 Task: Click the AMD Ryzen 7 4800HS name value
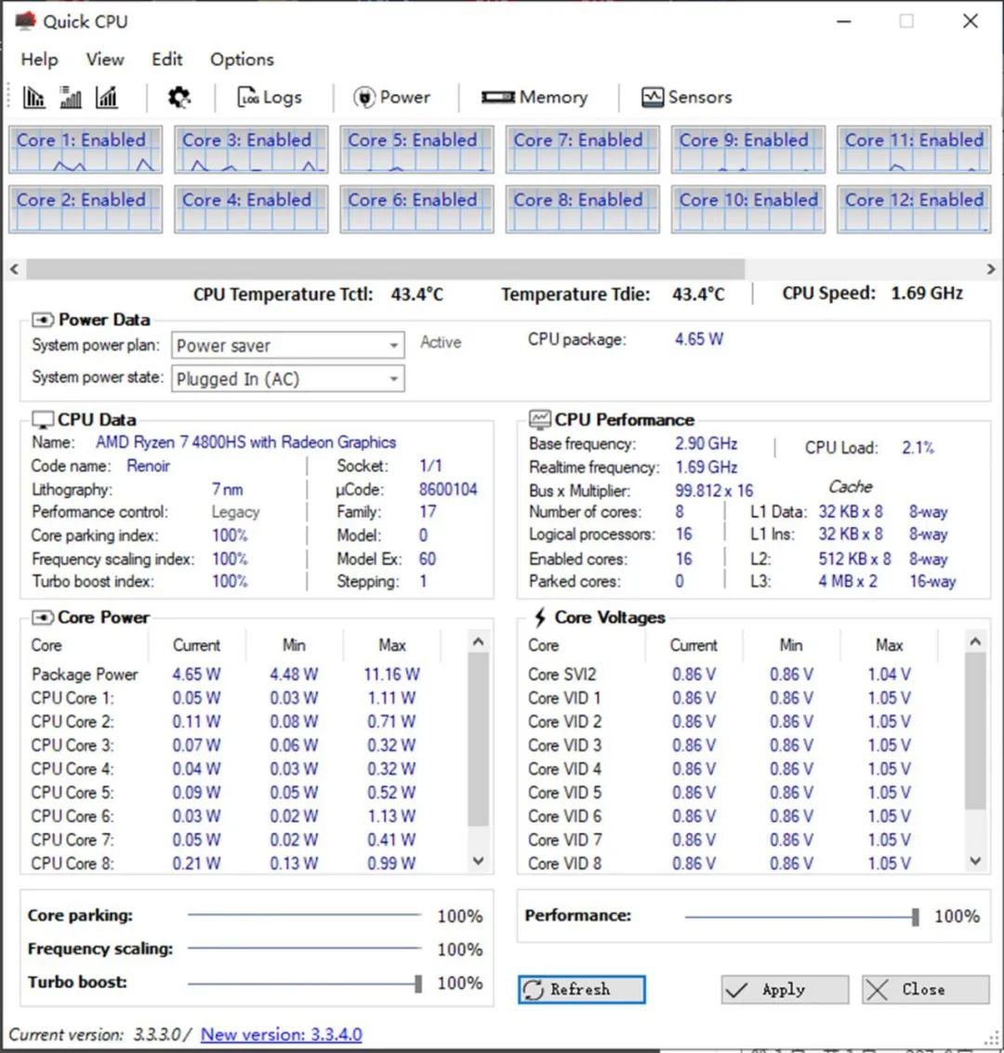pyautogui.click(x=245, y=442)
